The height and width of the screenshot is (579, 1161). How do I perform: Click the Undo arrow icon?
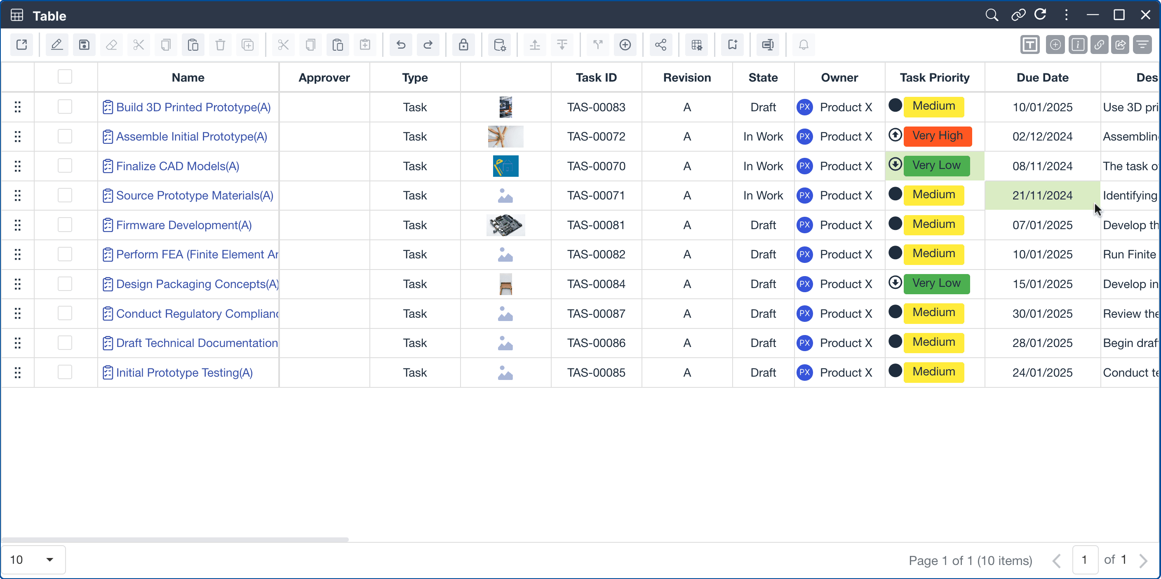(401, 45)
